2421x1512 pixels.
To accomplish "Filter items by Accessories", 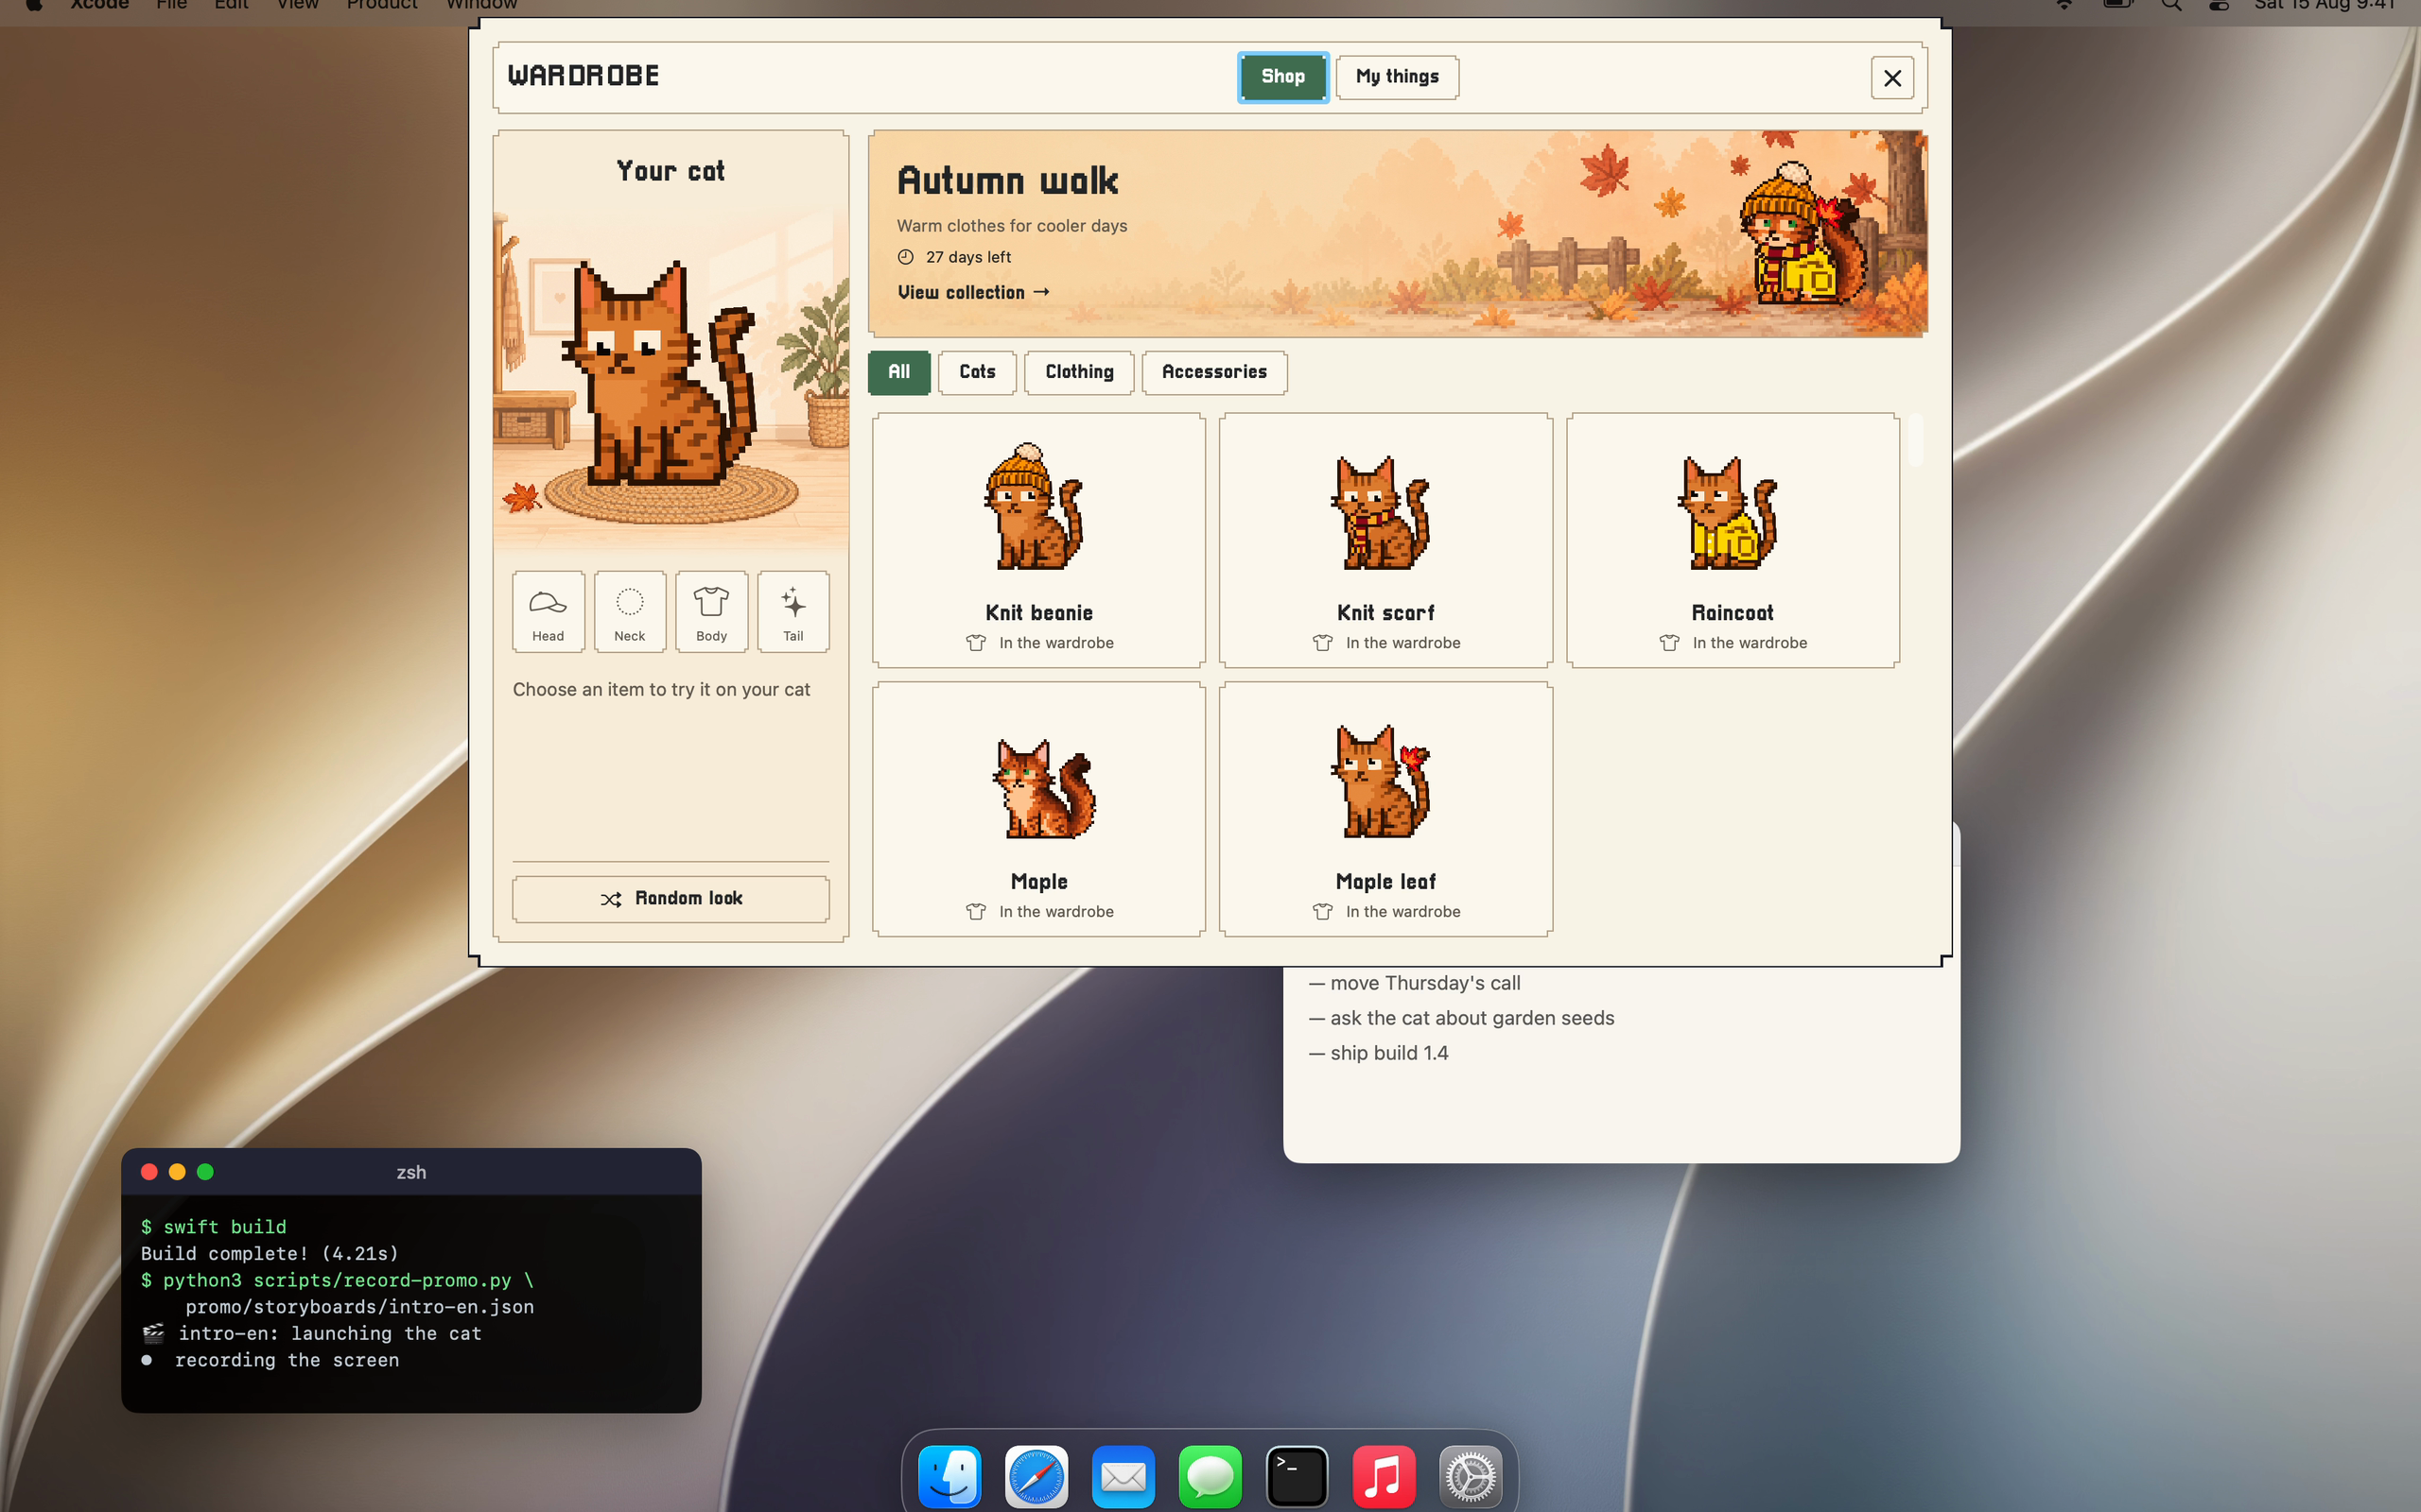I will (x=1214, y=372).
